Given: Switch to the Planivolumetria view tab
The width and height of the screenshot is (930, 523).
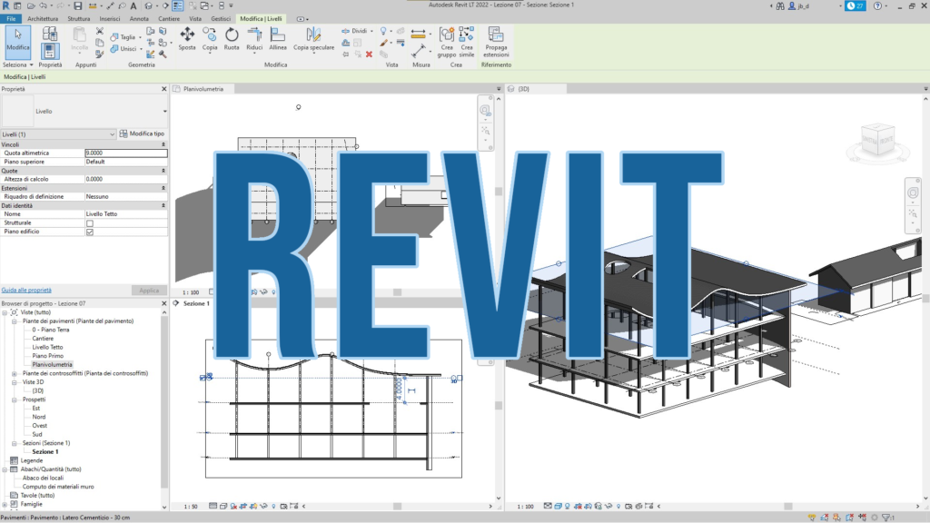Looking at the screenshot, I should point(203,89).
